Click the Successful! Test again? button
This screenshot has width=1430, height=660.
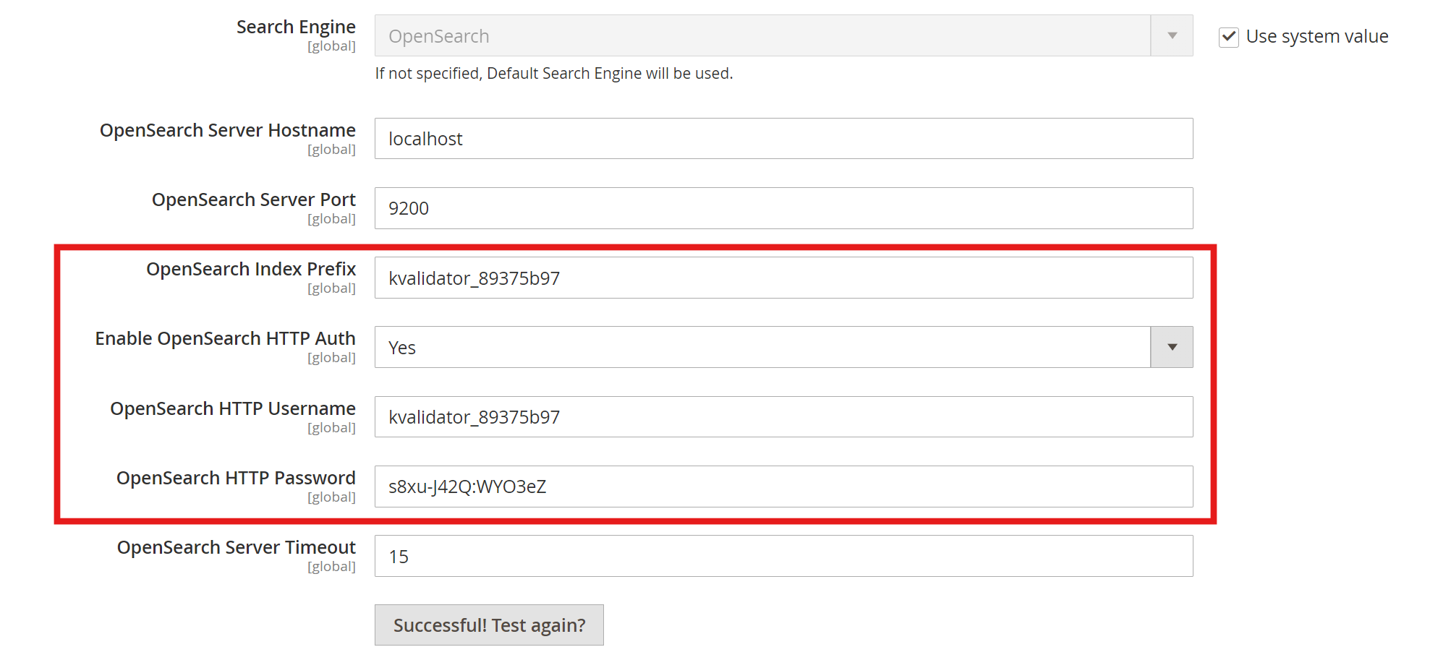click(489, 625)
